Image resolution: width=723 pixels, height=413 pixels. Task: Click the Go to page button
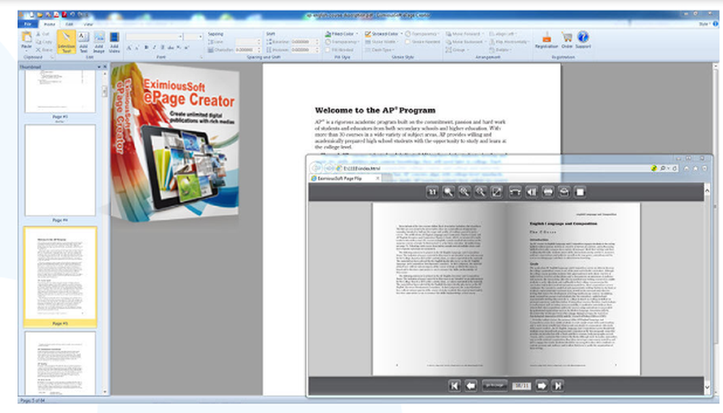point(495,386)
